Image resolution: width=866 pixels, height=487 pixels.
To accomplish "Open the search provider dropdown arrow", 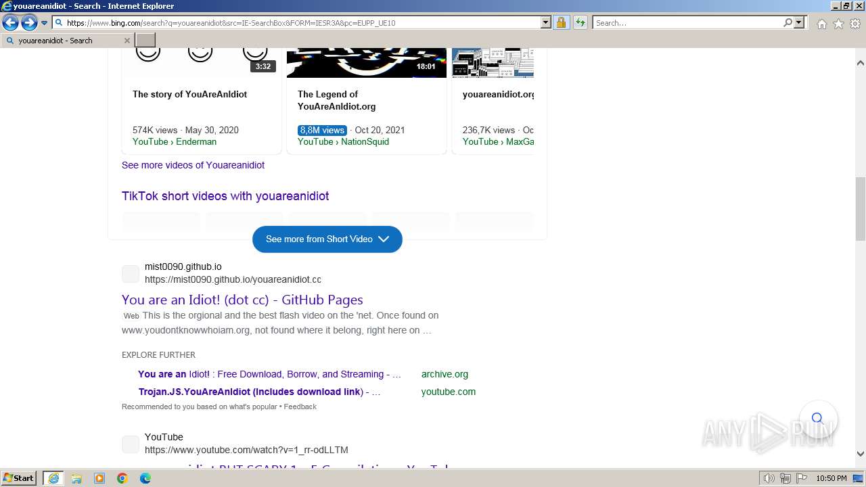I will pos(799,22).
